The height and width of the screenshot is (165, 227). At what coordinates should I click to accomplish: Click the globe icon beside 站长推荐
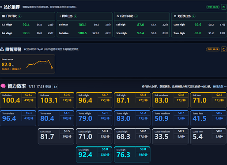pyautogui.click(x=1, y=7)
